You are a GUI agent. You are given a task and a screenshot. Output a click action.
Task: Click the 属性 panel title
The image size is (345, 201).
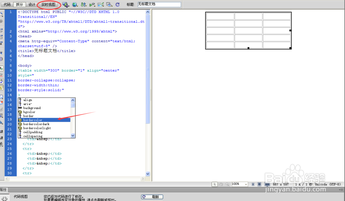pyautogui.click(x=3, y=190)
